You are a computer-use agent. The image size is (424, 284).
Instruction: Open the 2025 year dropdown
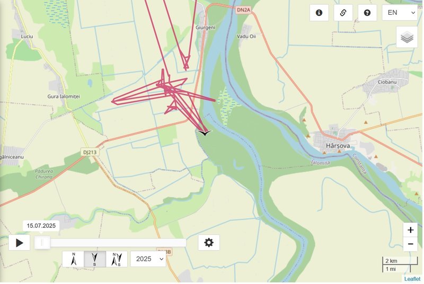click(148, 259)
